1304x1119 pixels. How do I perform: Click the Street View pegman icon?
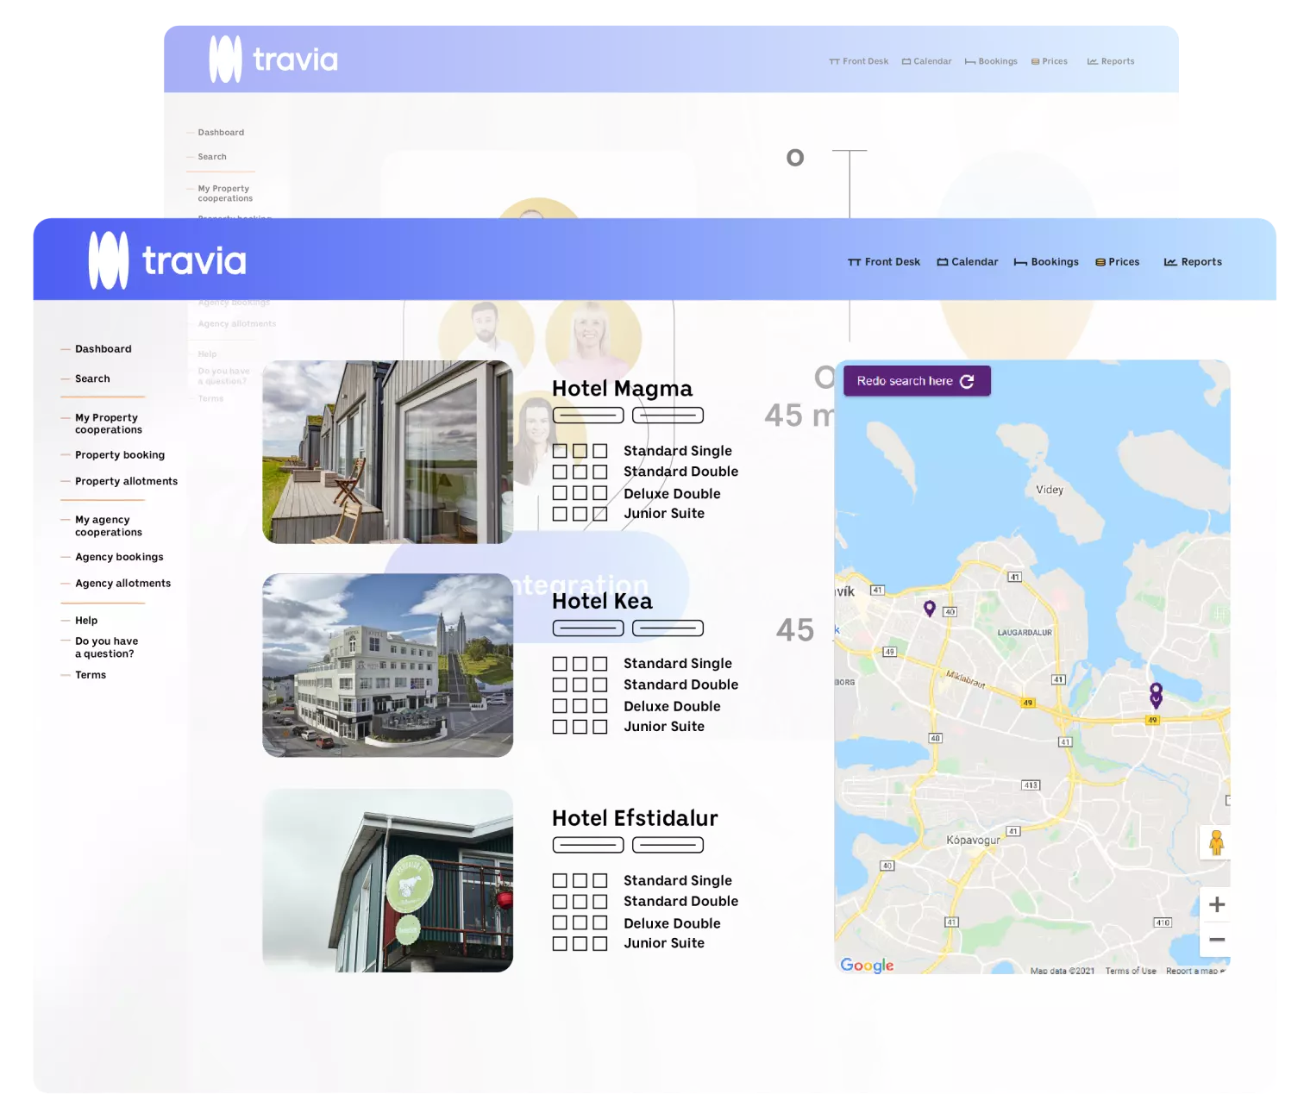click(1216, 842)
